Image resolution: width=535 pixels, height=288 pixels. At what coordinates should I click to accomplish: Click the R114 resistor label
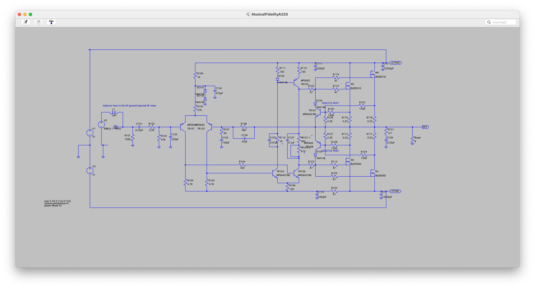336,86
